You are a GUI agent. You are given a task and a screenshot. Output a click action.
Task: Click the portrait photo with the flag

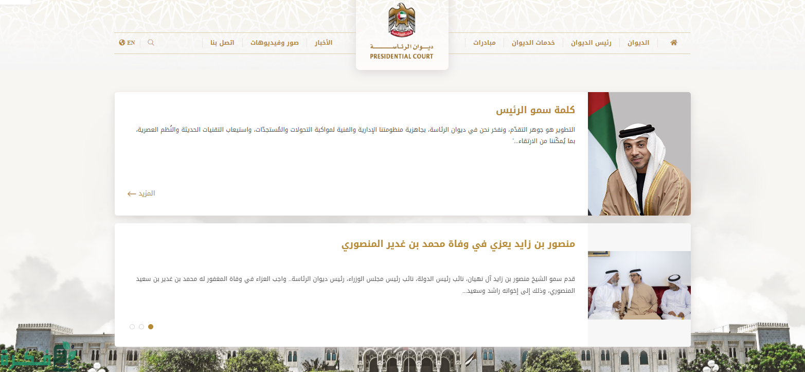click(639, 154)
